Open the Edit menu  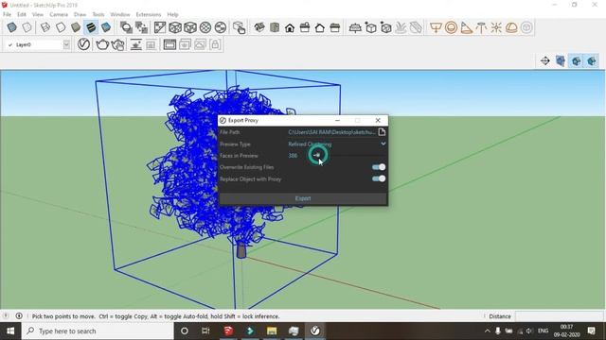click(22, 14)
